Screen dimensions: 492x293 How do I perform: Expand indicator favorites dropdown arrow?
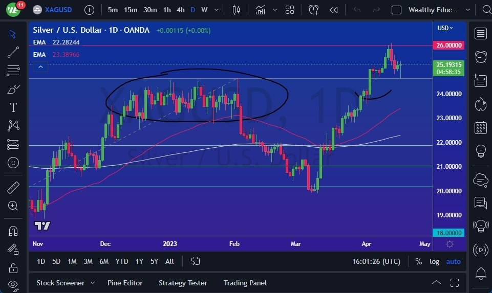275,10
